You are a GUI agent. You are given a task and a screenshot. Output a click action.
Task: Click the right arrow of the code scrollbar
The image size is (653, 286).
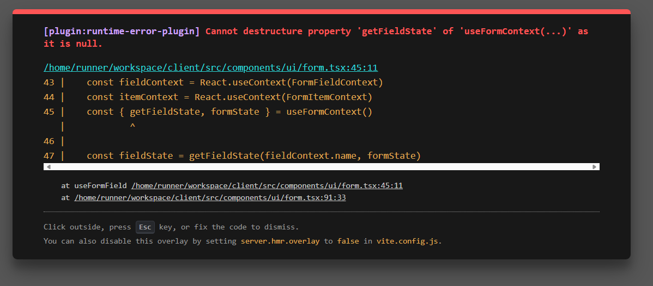(595, 167)
